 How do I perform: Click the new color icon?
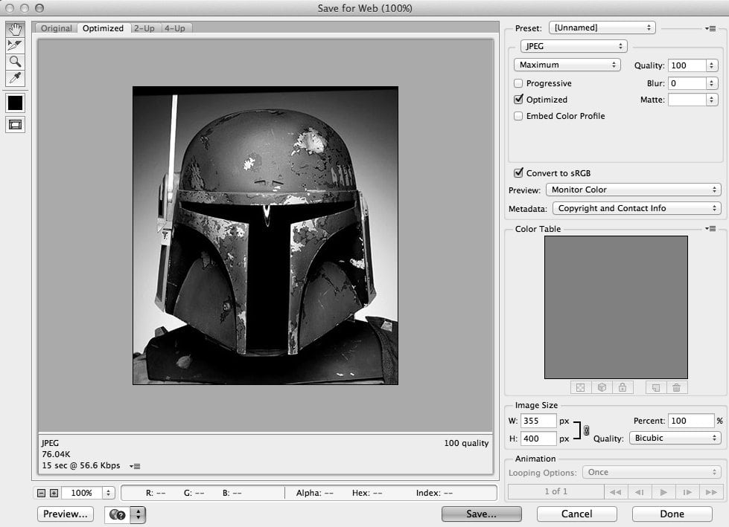tap(656, 387)
